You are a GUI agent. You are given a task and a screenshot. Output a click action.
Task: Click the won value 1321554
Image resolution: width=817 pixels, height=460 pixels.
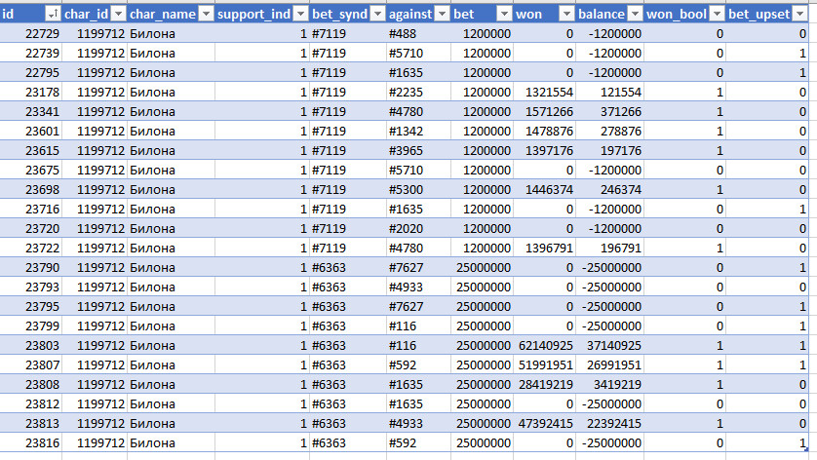click(544, 93)
